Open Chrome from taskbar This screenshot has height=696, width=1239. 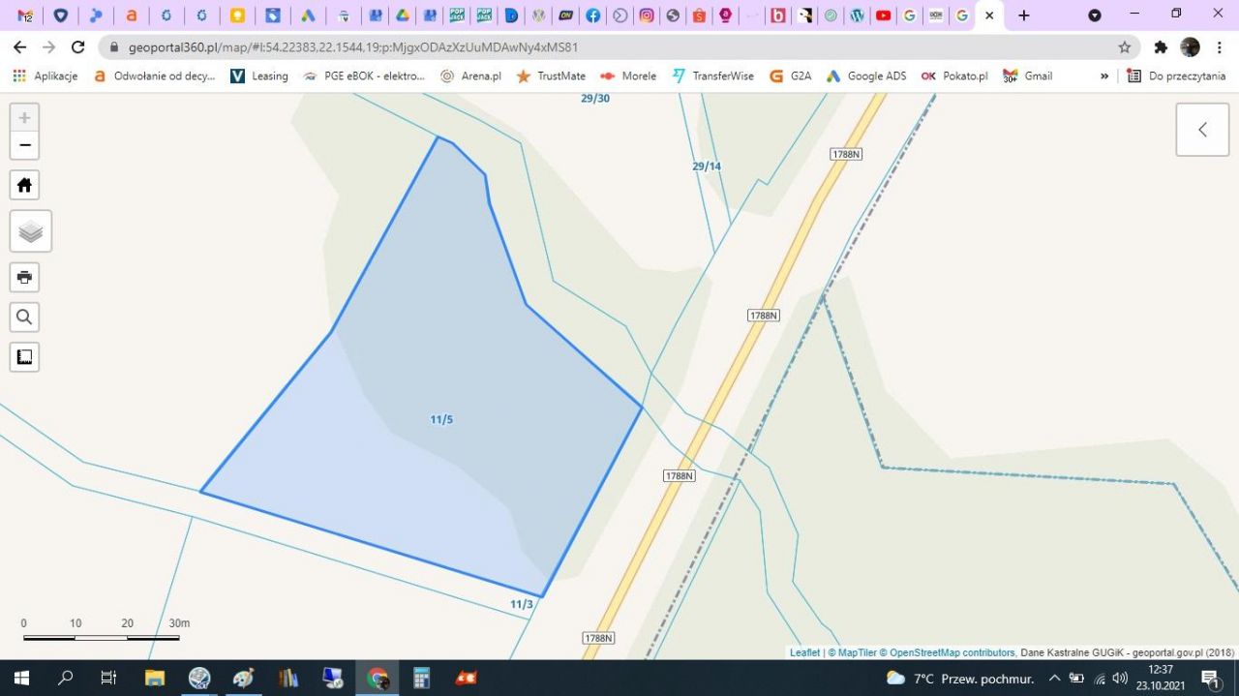[x=378, y=678]
